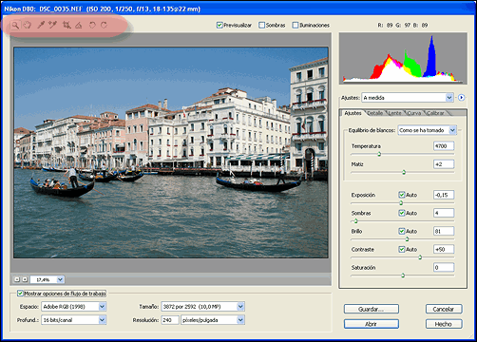The image size is (477, 342).
Task: Open the Tamaño size dropdown
Action: 202,307
